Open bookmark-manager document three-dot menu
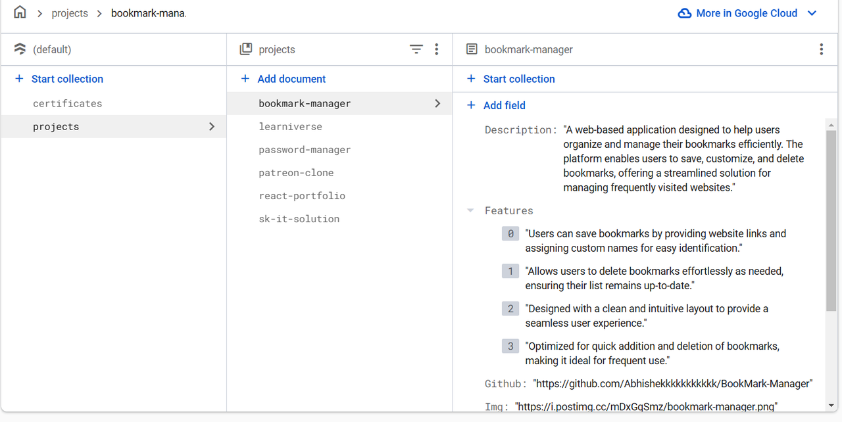The width and height of the screenshot is (842, 422). coord(821,49)
